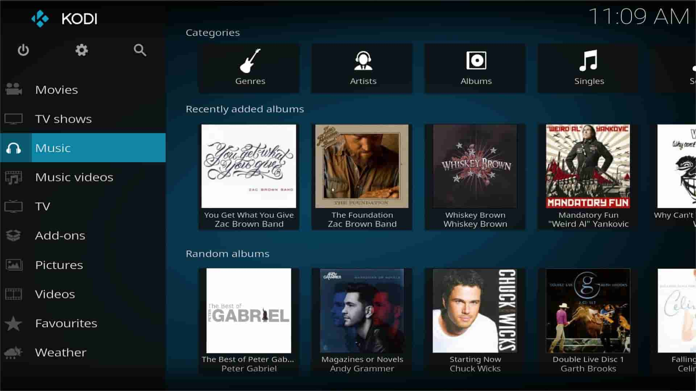Image resolution: width=696 pixels, height=391 pixels.
Task: Click the Kodi search icon
Action: [140, 50]
